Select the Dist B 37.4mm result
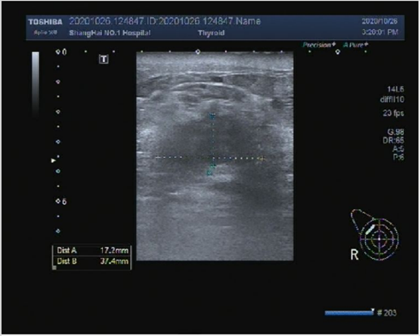The height and width of the screenshot is (336, 420). coord(92,261)
